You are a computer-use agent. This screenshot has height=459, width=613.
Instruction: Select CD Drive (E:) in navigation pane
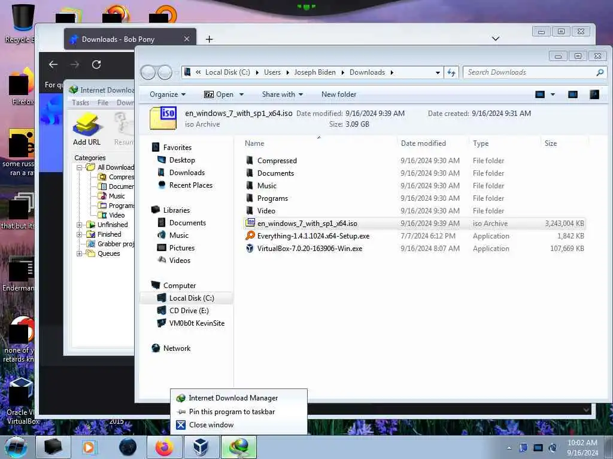pyautogui.click(x=189, y=311)
